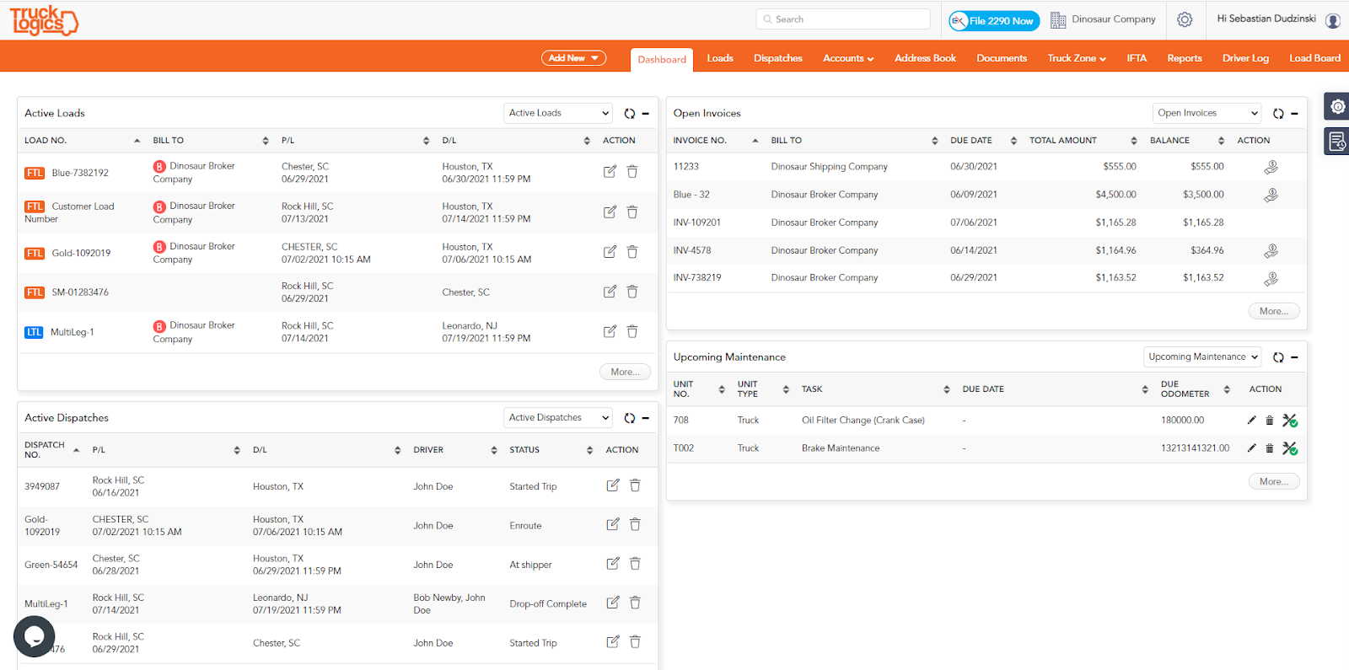Select the Green-54654 dispatch number
This screenshot has width=1349, height=670.
click(x=51, y=565)
